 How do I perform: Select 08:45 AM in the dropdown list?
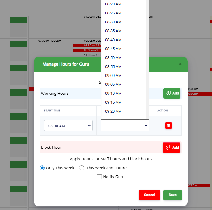(x=113, y=49)
